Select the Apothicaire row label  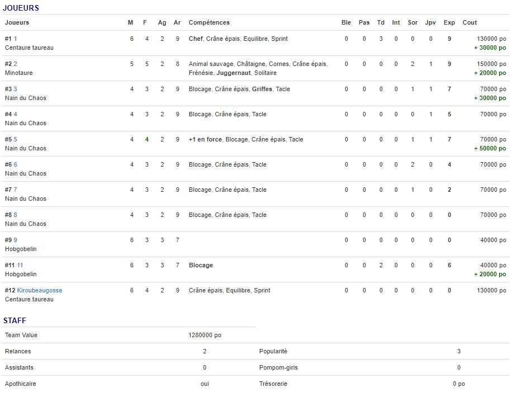point(21,384)
